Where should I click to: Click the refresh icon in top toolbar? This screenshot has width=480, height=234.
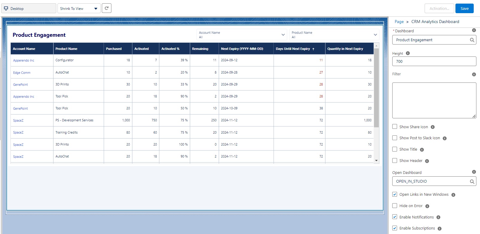[x=107, y=8]
